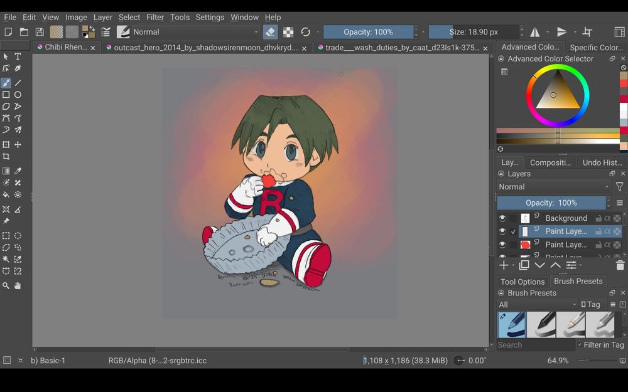Switch to Specific Color Selector tab

[x=596, y=48]
